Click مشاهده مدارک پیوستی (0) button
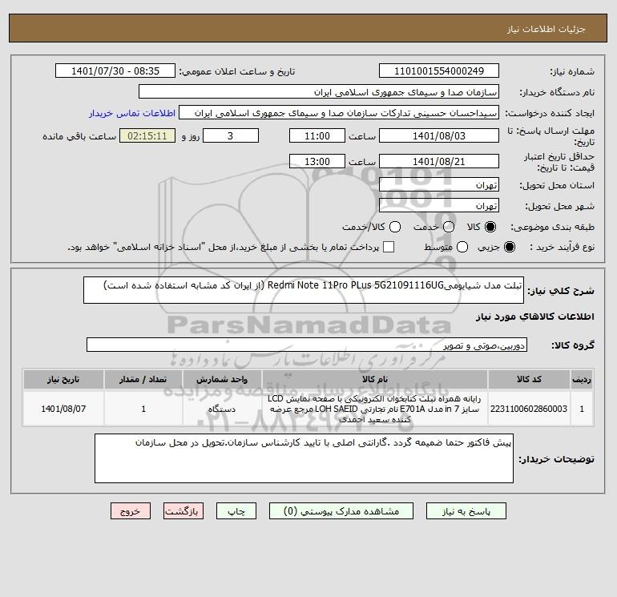This screenshot has height=597, width=617. point(341,511)
